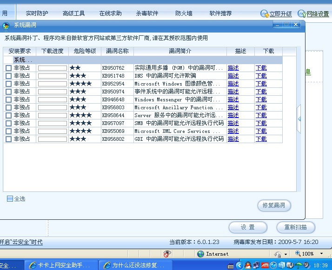Screen dimensions: 332x270
Task: Expand hidden tray icons arrow
Action: pos(239,265)
